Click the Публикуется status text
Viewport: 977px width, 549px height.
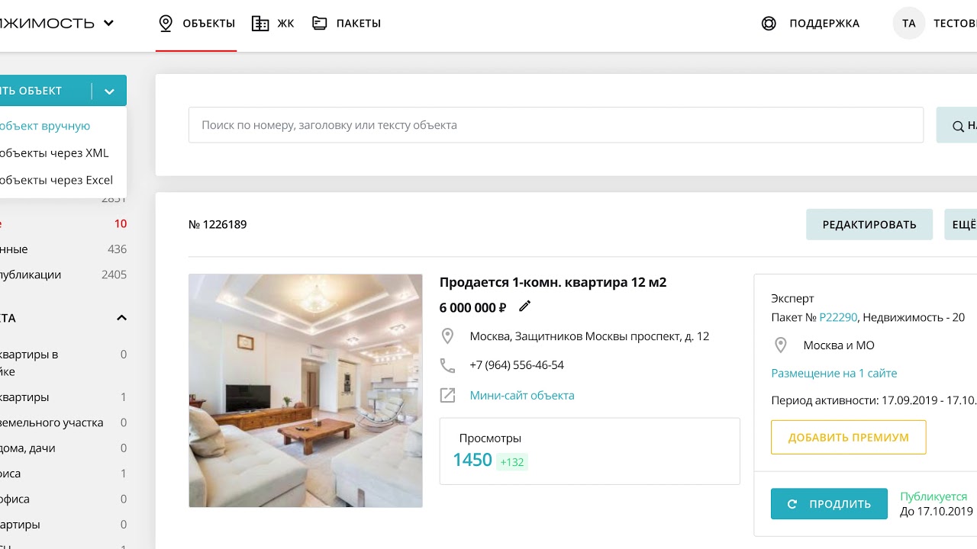tap(933, 496)
